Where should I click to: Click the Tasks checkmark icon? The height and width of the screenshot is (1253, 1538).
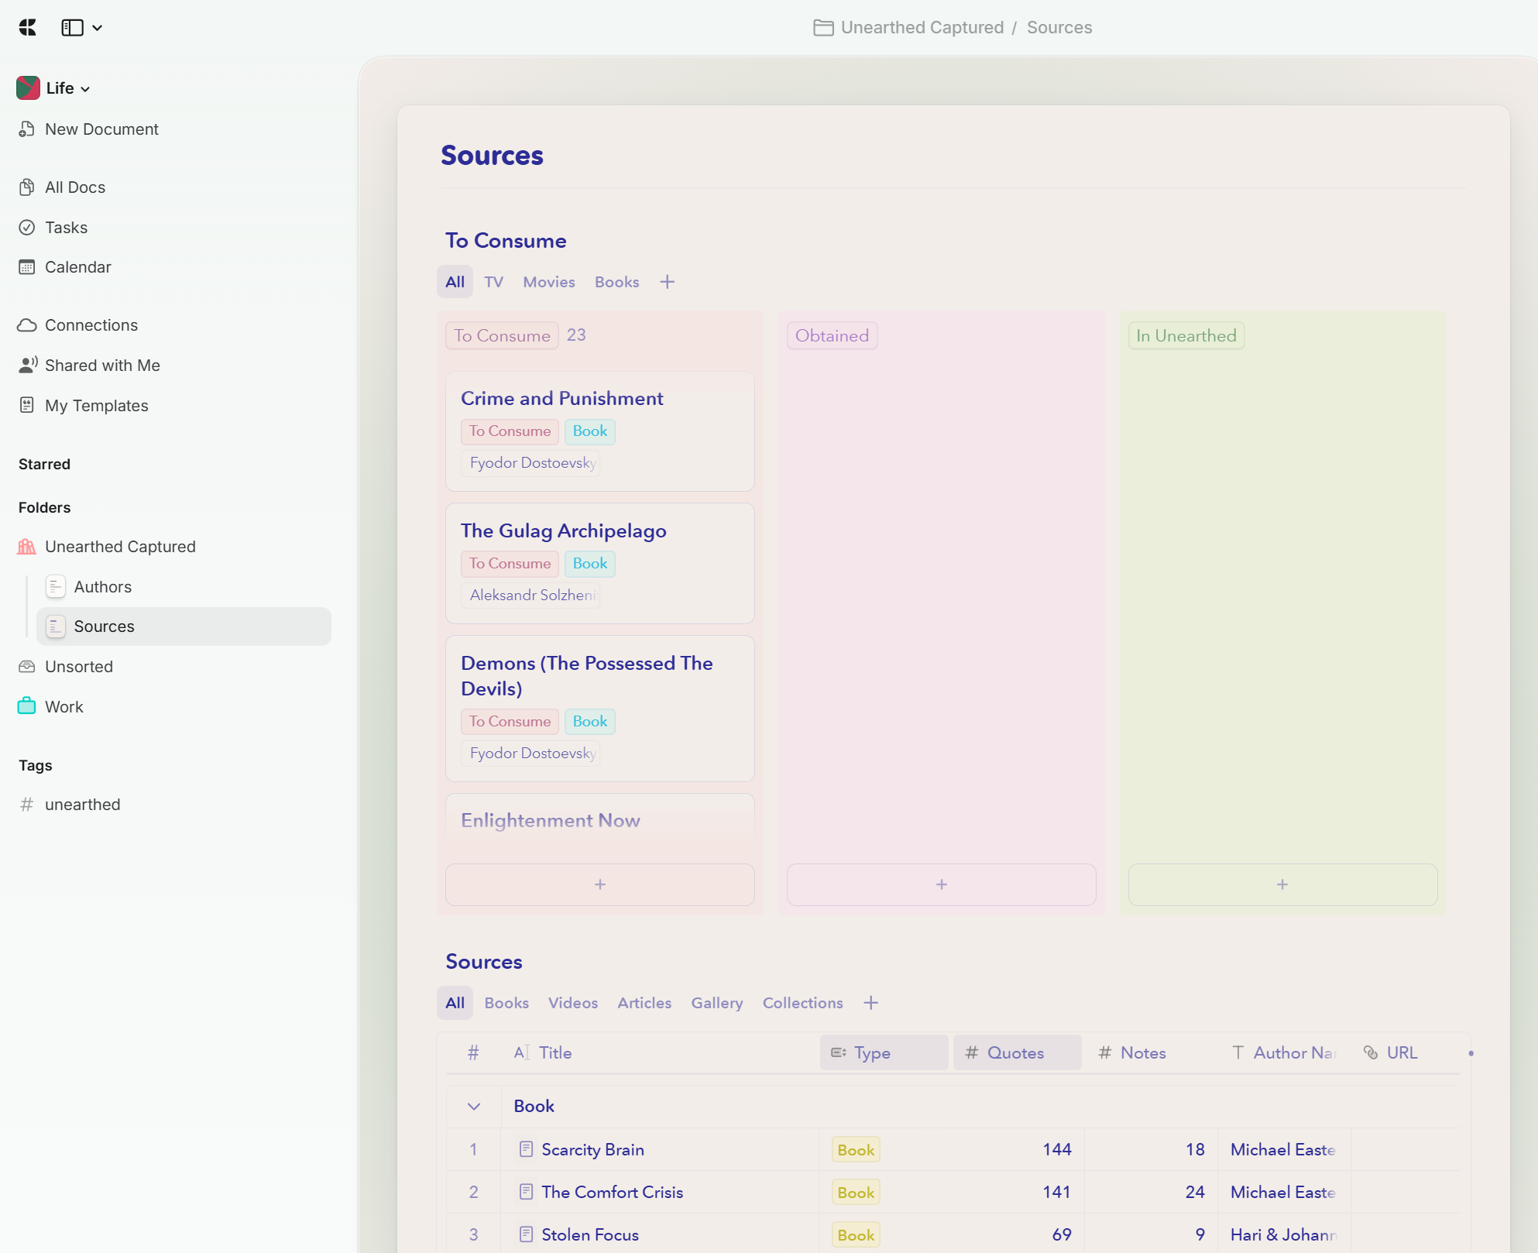27,228
